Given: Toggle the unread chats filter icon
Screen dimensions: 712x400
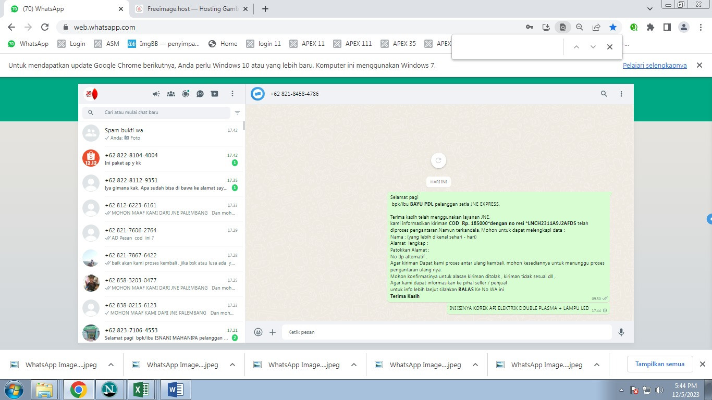Looking at the screenshot, I should [238, 113].
